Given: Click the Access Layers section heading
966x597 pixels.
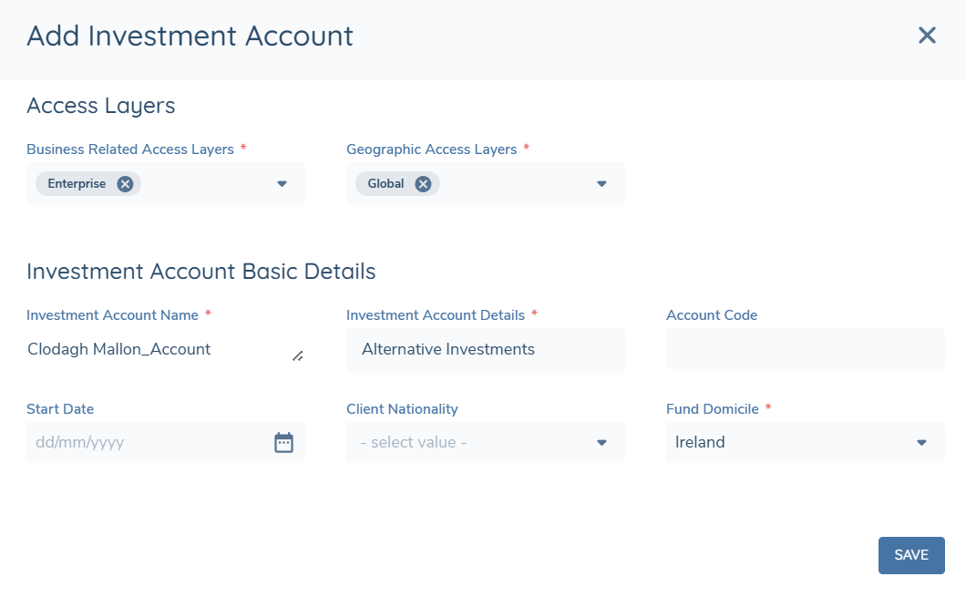Looking at the screenshot, I should click(x=100, y=106).
